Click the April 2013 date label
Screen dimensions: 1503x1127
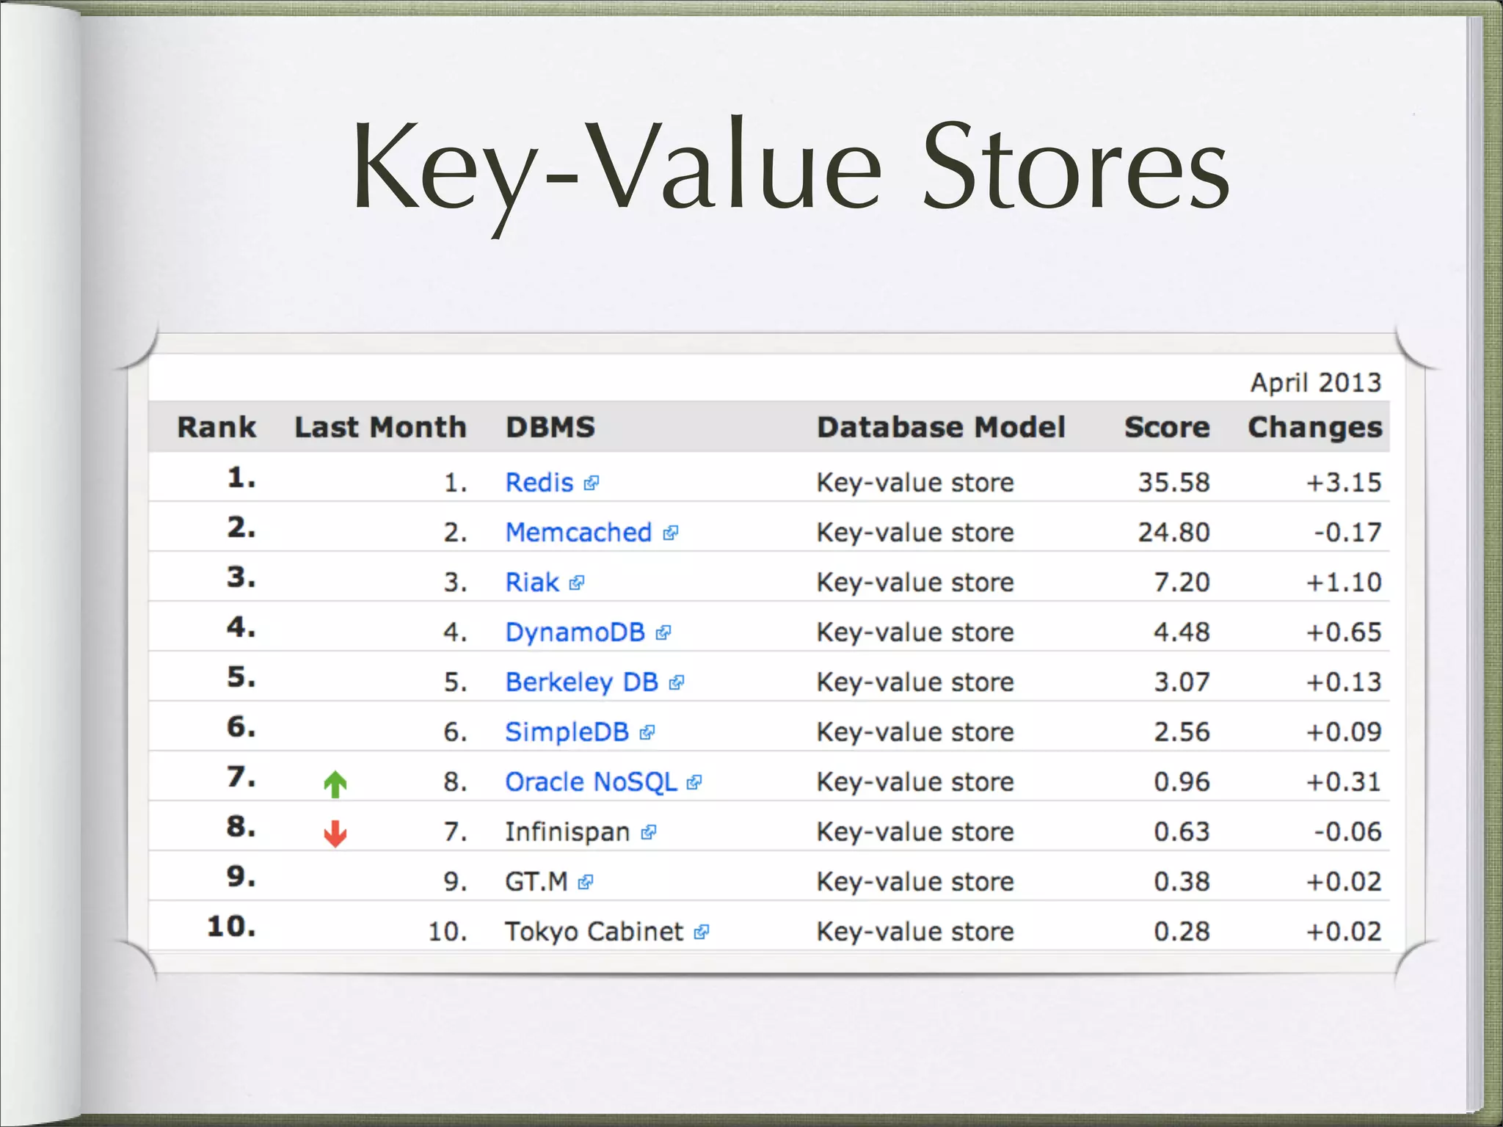point(1316,383)
